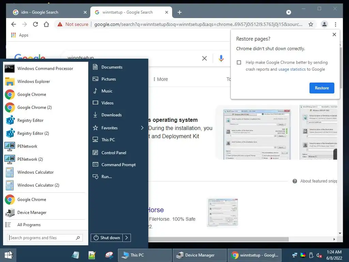Click the Chrome address bar URL

point(198,24)
